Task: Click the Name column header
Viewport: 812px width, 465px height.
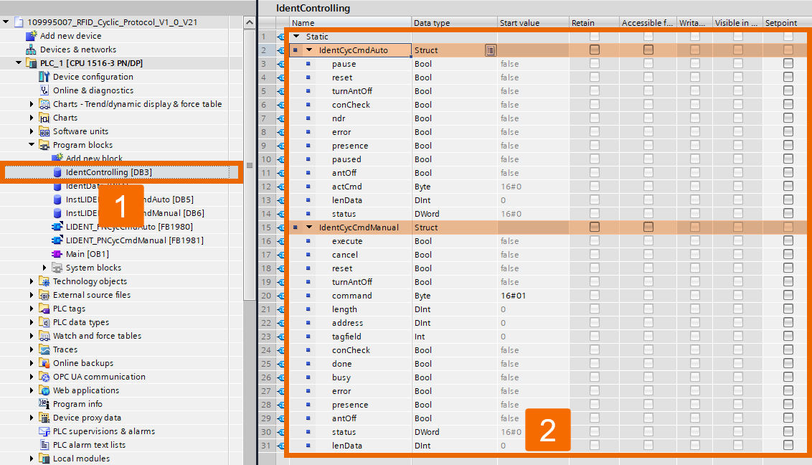Action: coord(351,23)
